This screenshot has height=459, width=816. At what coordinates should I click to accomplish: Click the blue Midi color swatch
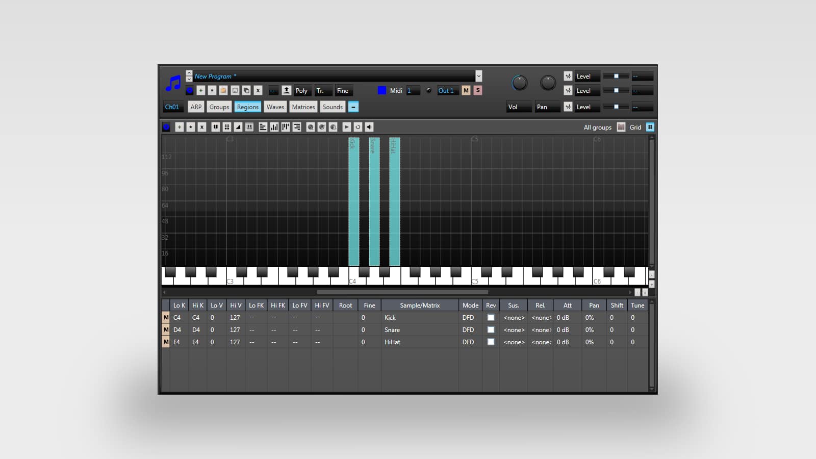(382, 90)
